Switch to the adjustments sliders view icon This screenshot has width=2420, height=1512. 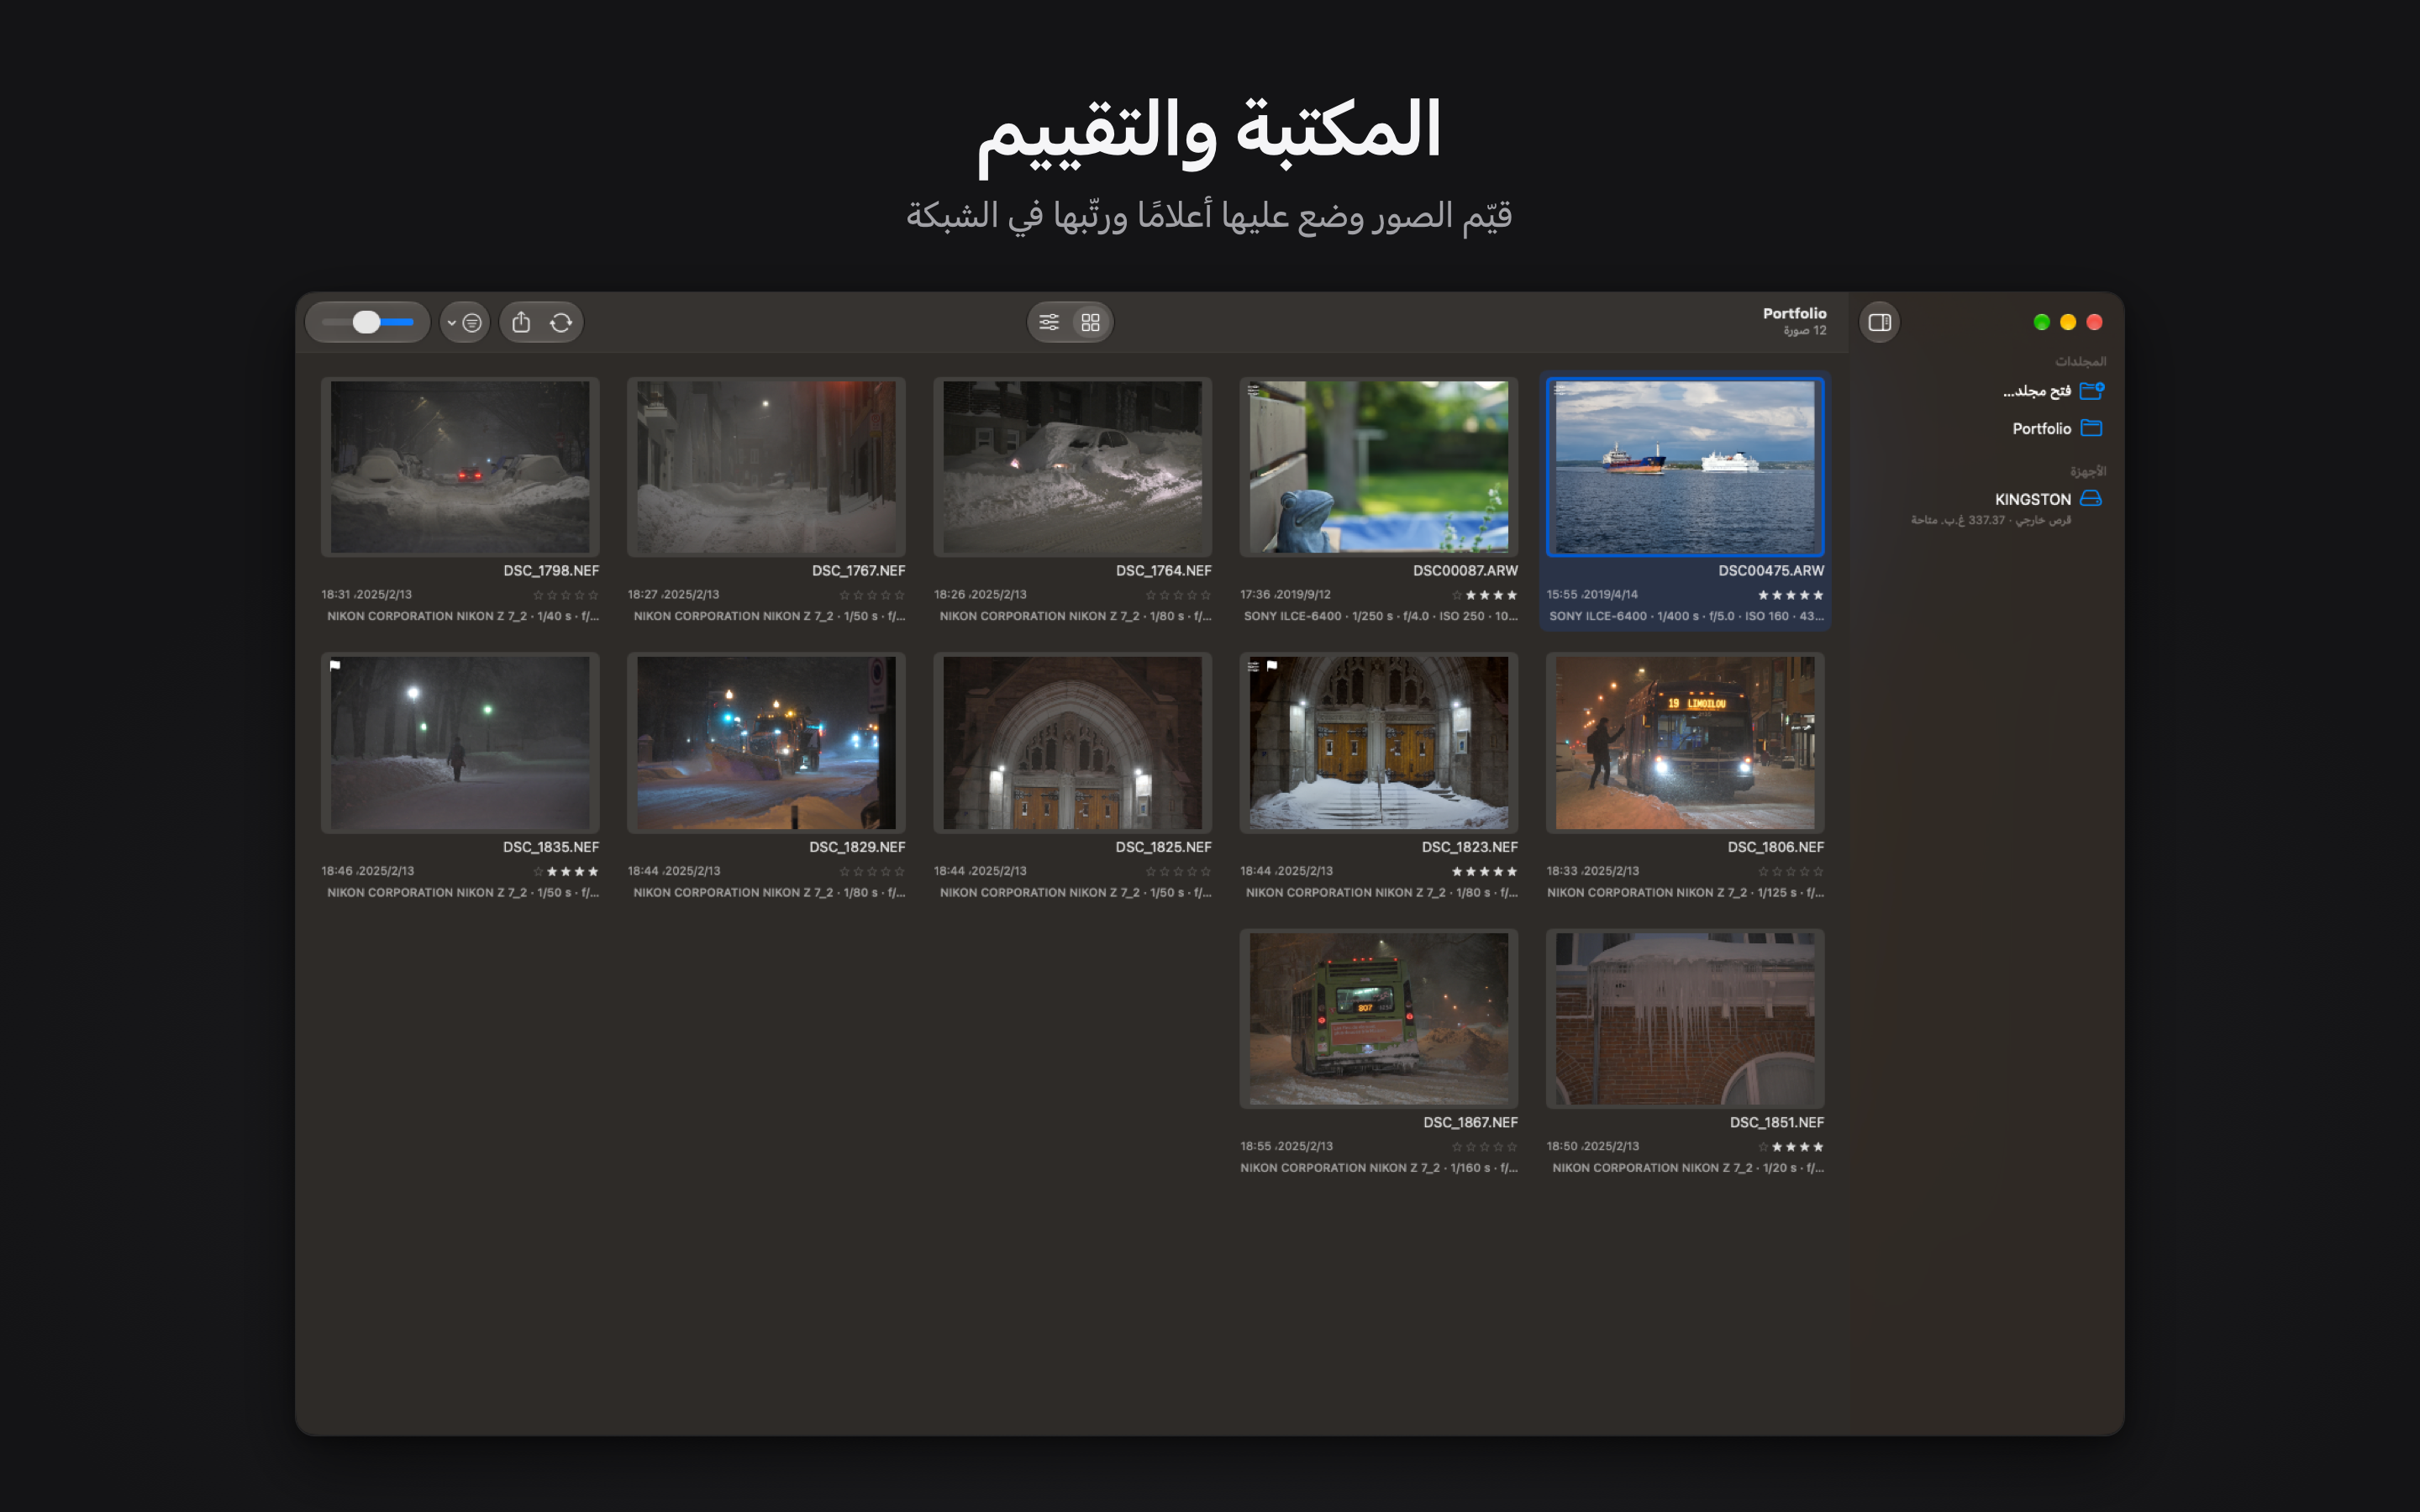coord(1049,322)
